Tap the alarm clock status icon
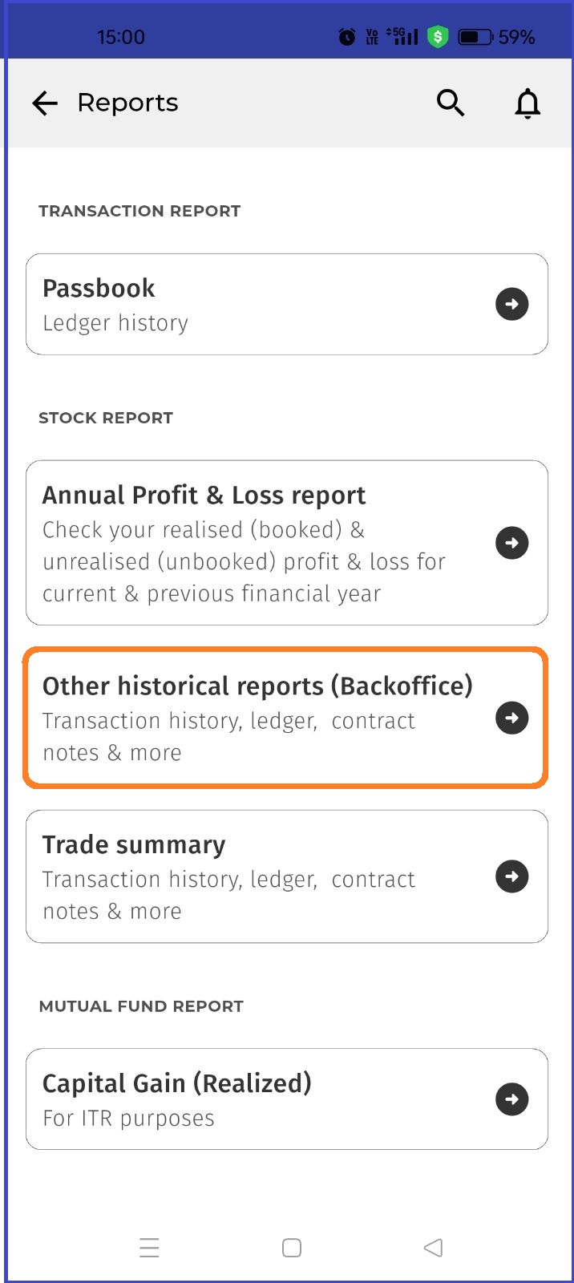The height and width of the screenshot is (1283, 574). click(347, 37)
